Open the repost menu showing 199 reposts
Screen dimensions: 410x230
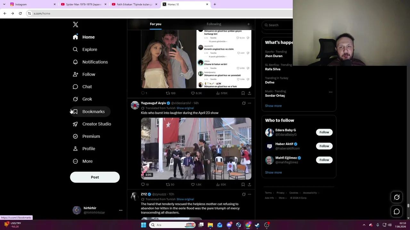[x=170, y=93]
